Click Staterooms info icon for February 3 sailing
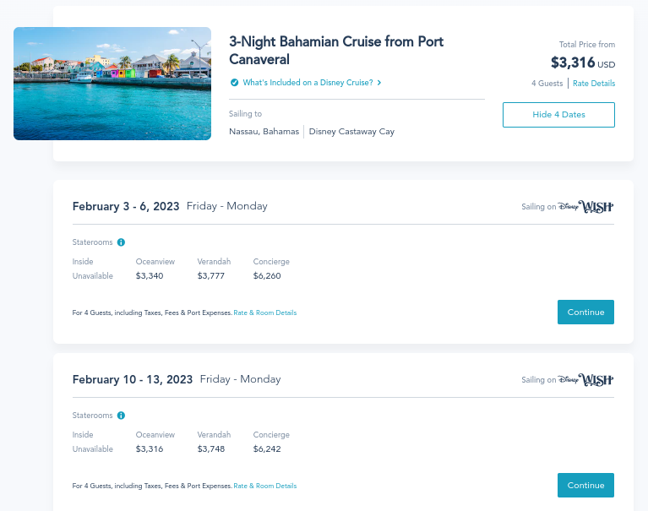 tap(121, 242)
